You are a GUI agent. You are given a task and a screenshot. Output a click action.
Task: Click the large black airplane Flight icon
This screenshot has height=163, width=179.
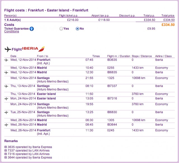click(x=8, y=49)
